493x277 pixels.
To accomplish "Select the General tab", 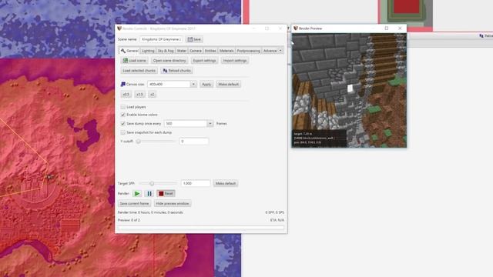I will (x=129, y=51).
